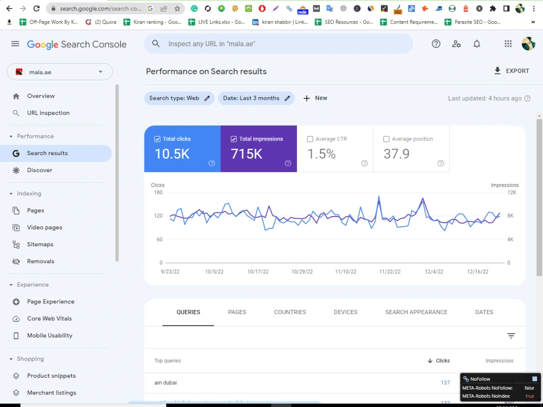Screen dimensions: 543x407
Task: Click the sidebar navigation scrollbar
Action: pyautogui.click(x=117, y=173)
